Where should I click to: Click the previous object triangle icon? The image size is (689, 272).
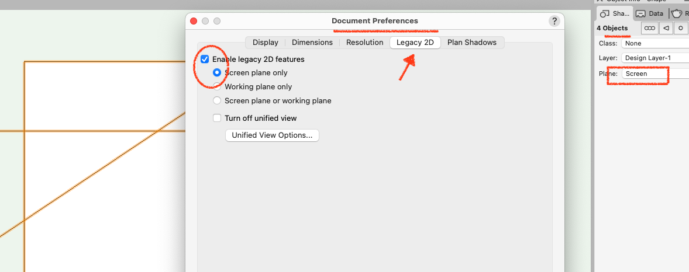pyautogui.click(x=666, y=28)
